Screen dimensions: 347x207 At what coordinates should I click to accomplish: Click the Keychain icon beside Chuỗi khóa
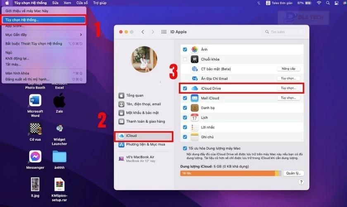[x=195, y=59]
